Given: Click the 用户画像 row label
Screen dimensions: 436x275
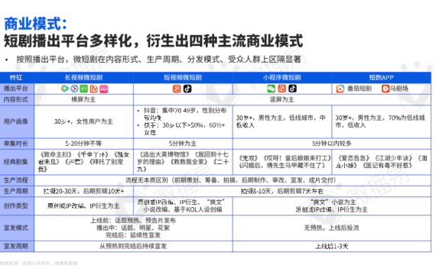Looking at the screenshot, I should pyautogui.click(x=16, y=121).
